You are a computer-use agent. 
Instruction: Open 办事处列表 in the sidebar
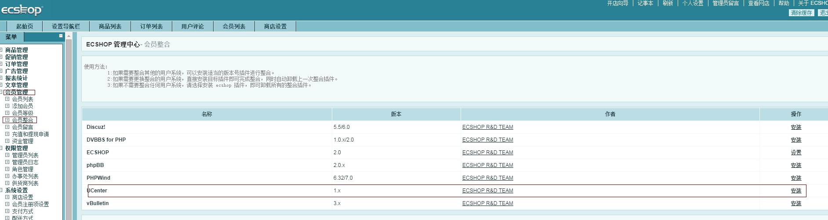point(25,176)
